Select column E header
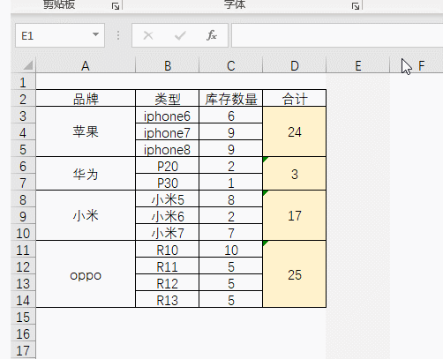 (x=358, y=65)
